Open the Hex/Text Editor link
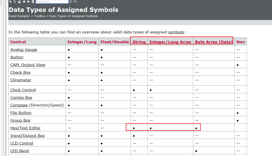The height and width of the screenshot is (156, 272). coord(25,128)
